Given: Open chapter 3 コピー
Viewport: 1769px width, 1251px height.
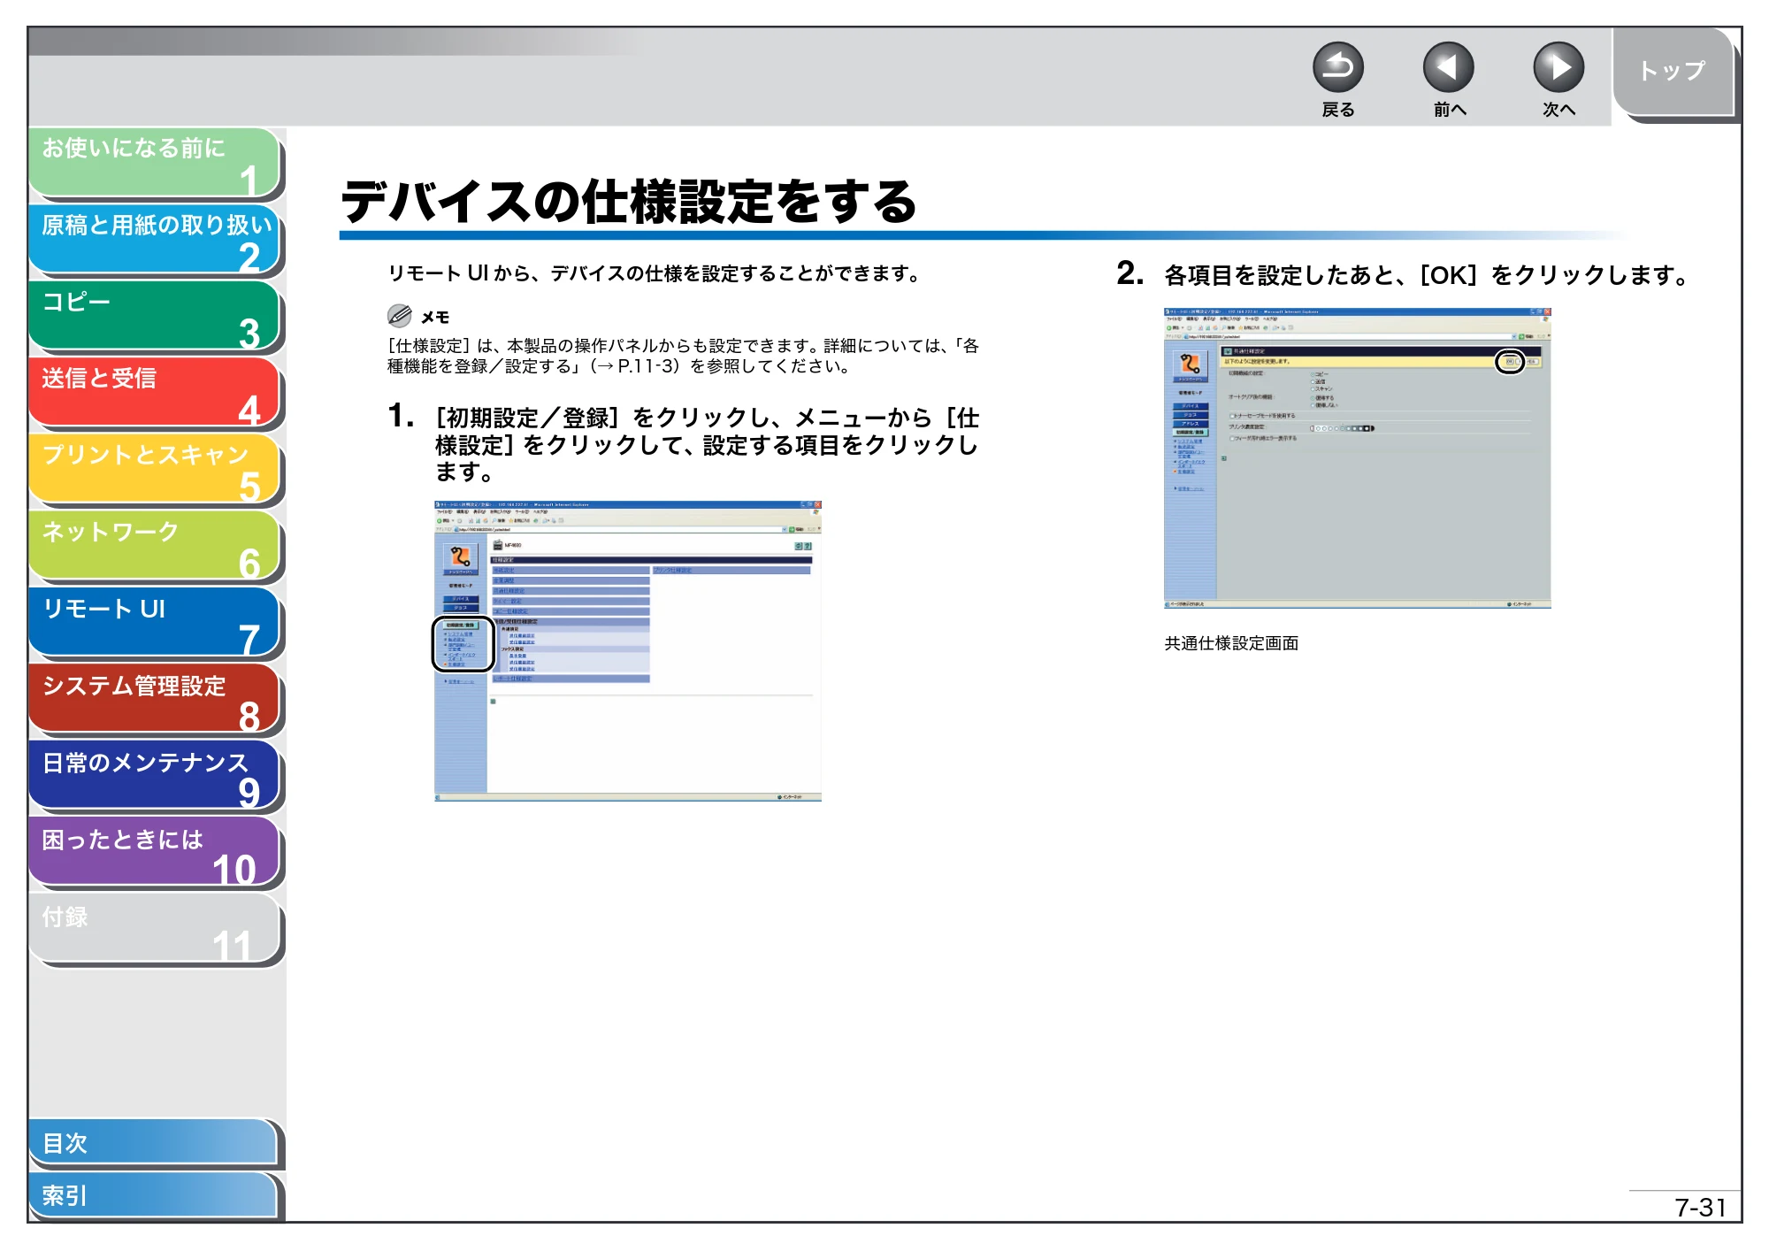Looking at the screenshot, I should [x=155, y=317].
